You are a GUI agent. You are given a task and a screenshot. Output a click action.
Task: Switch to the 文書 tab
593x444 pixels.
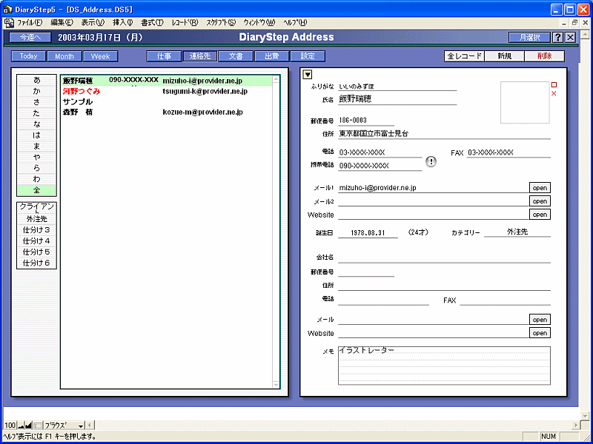pos(236,56)
